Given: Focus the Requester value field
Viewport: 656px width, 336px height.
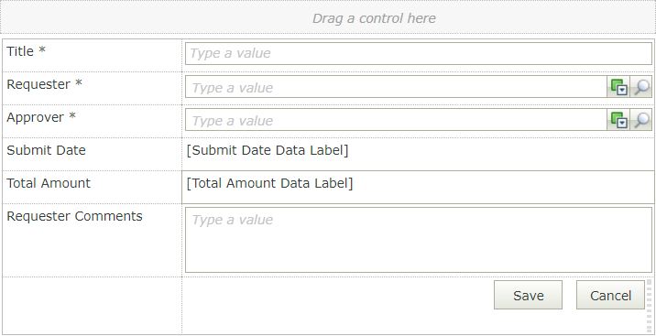Looking at the screenshot, I should click(x=396, y=87).
